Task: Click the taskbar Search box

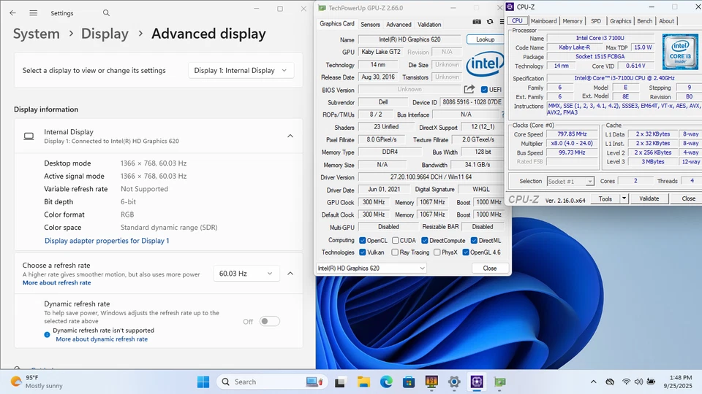Action: pos(272,382)
